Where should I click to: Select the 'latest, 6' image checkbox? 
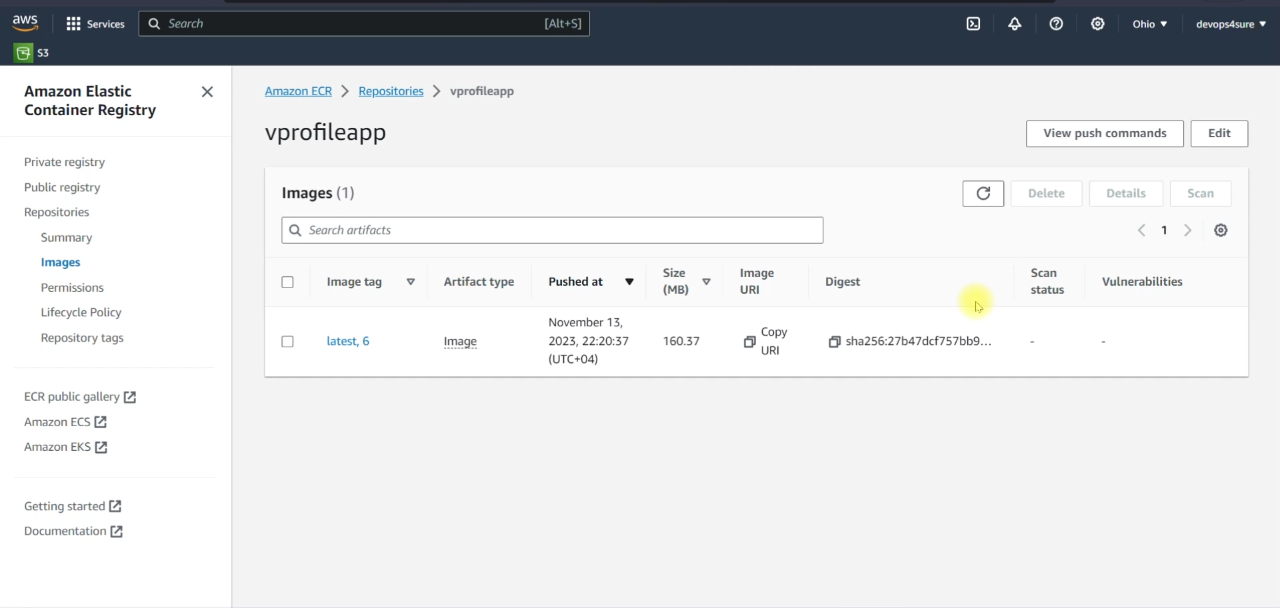pos(287,342)
